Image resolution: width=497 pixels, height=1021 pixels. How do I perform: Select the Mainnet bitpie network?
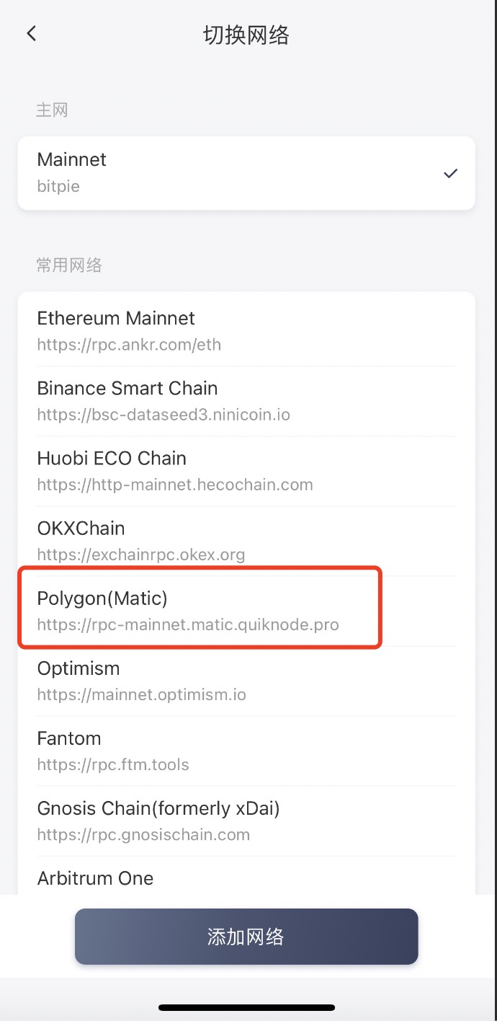point(216,173)
